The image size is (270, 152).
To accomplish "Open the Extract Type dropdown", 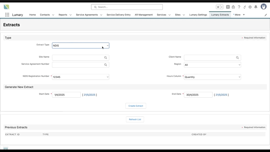I will [80, 46].
